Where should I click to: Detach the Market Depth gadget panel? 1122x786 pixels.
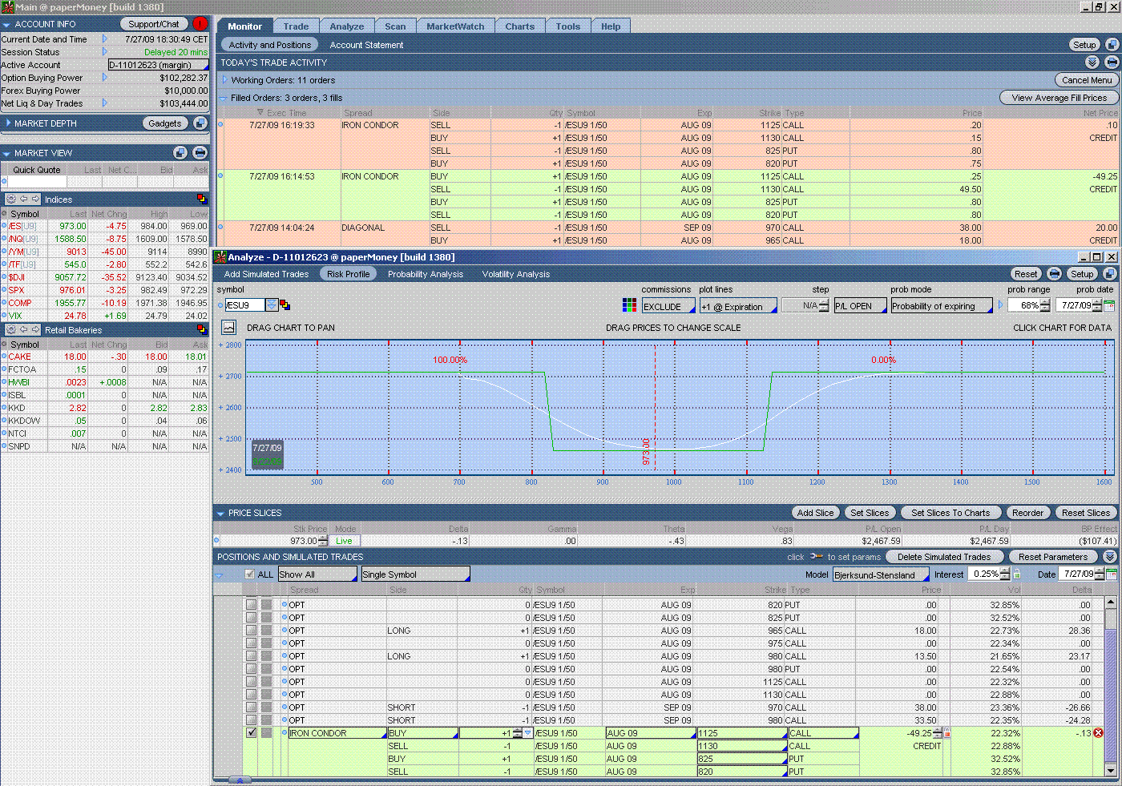[x=200, y=123]
